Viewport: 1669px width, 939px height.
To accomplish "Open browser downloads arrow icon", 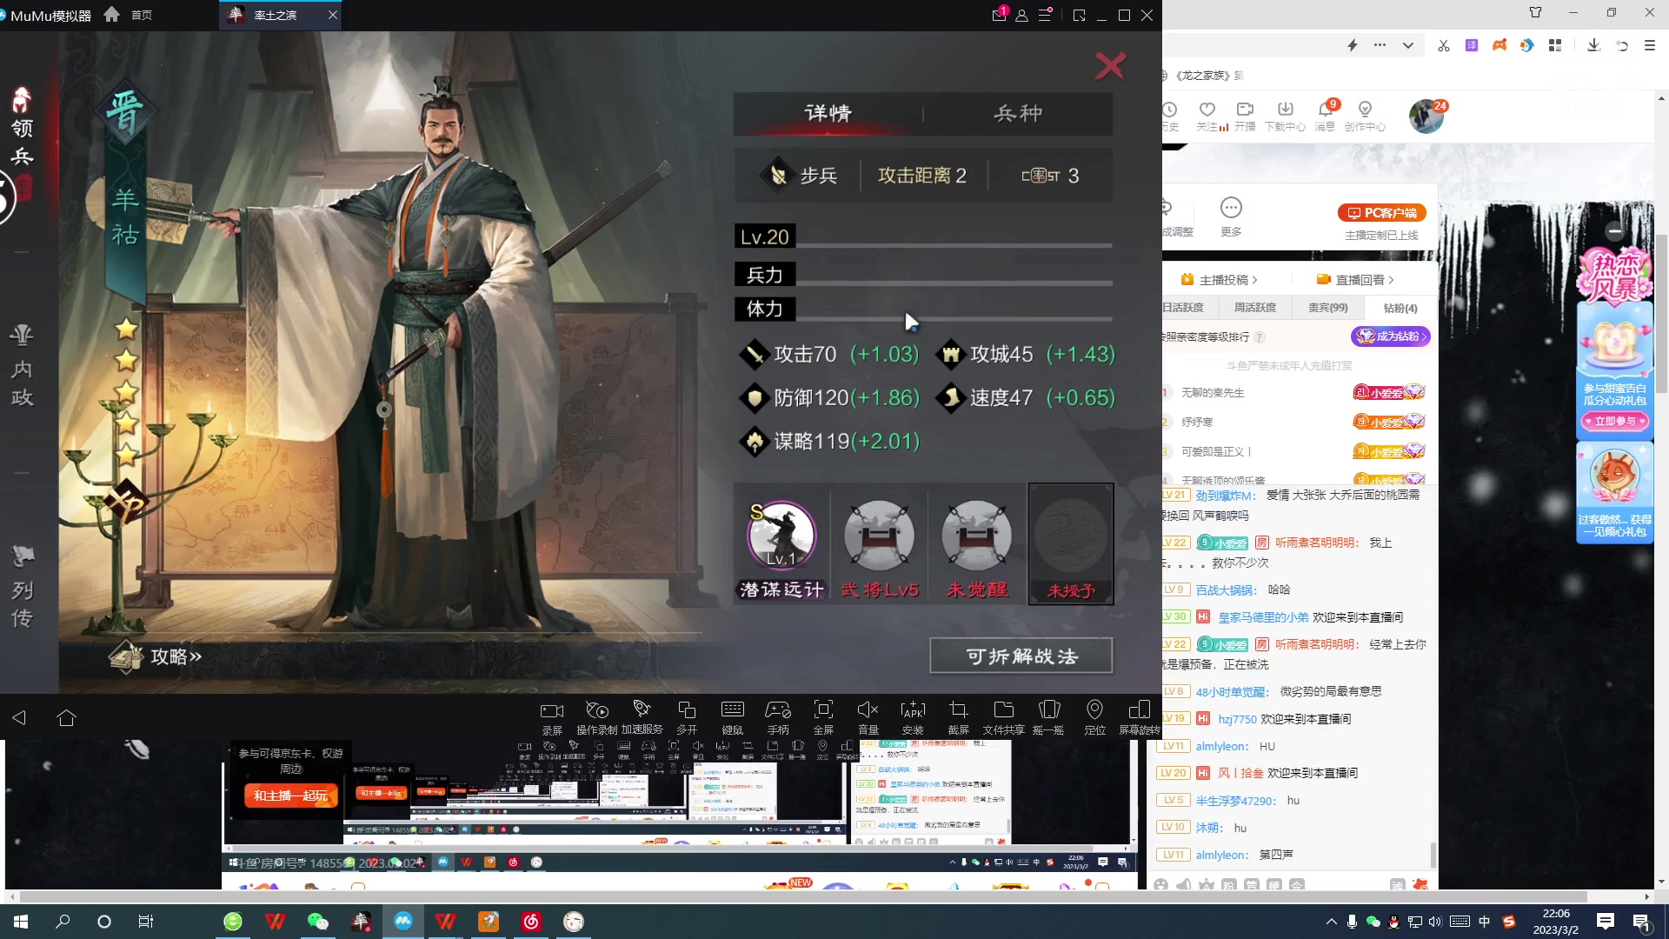I will [1593, 45].
